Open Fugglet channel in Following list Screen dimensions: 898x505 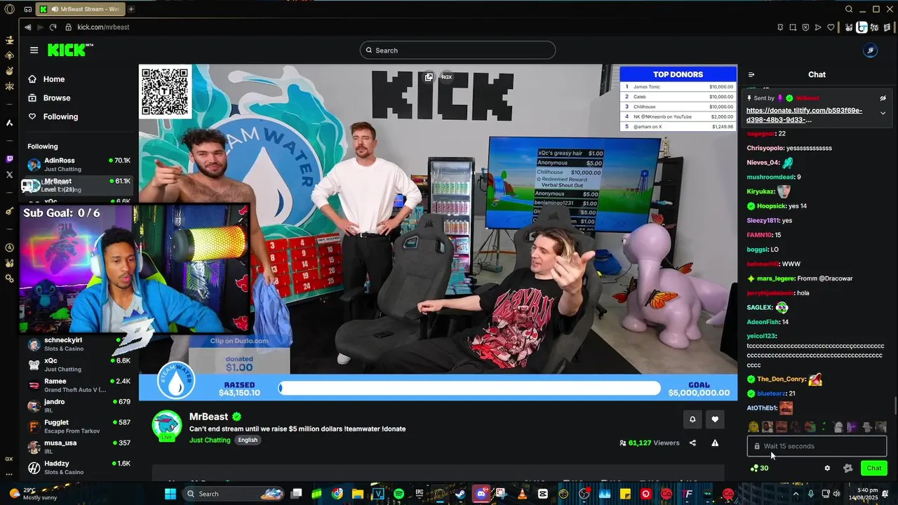(79, 426)
